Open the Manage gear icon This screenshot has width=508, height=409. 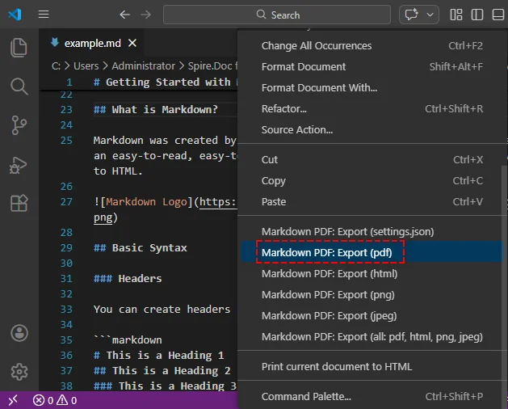point(19,372)
